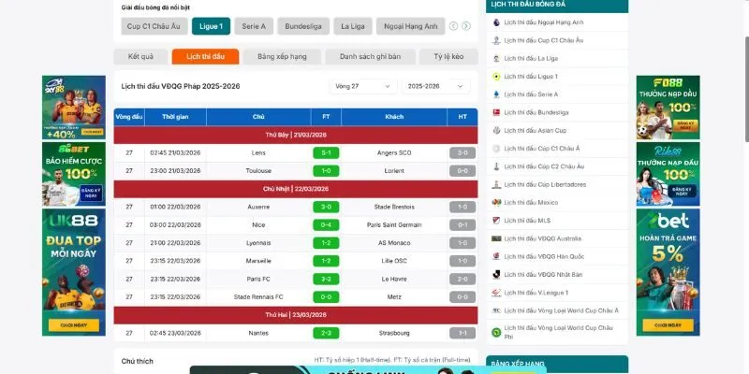
Task: Open the Vòng 27 round dropdown
Action: (363, 86)
